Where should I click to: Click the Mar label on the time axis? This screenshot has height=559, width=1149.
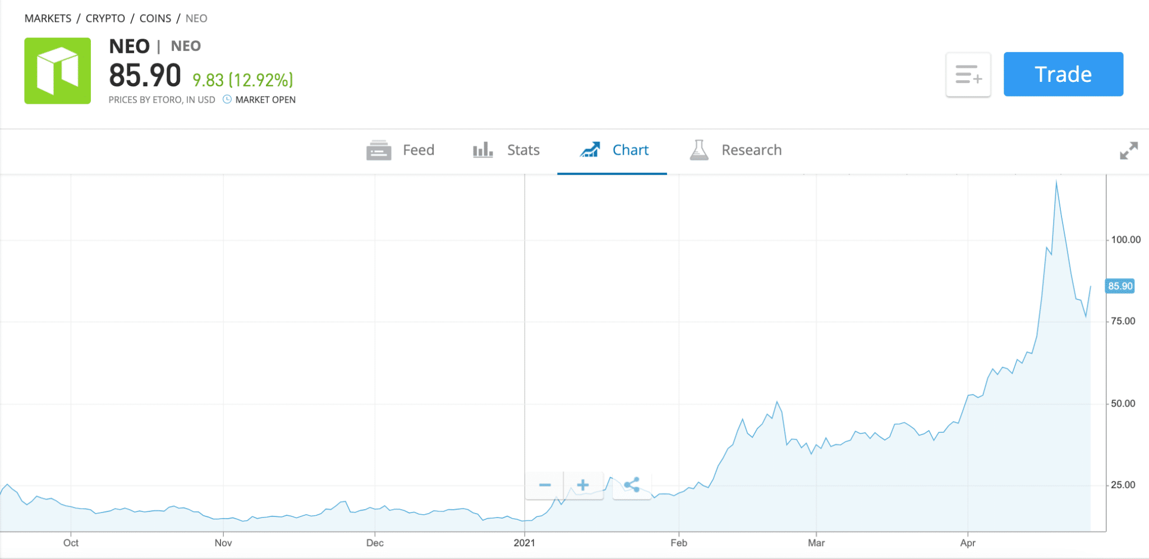[x=816, y=543]
